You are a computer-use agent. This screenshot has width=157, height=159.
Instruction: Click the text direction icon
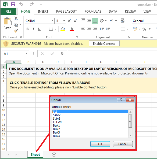[x=112, y=21]
